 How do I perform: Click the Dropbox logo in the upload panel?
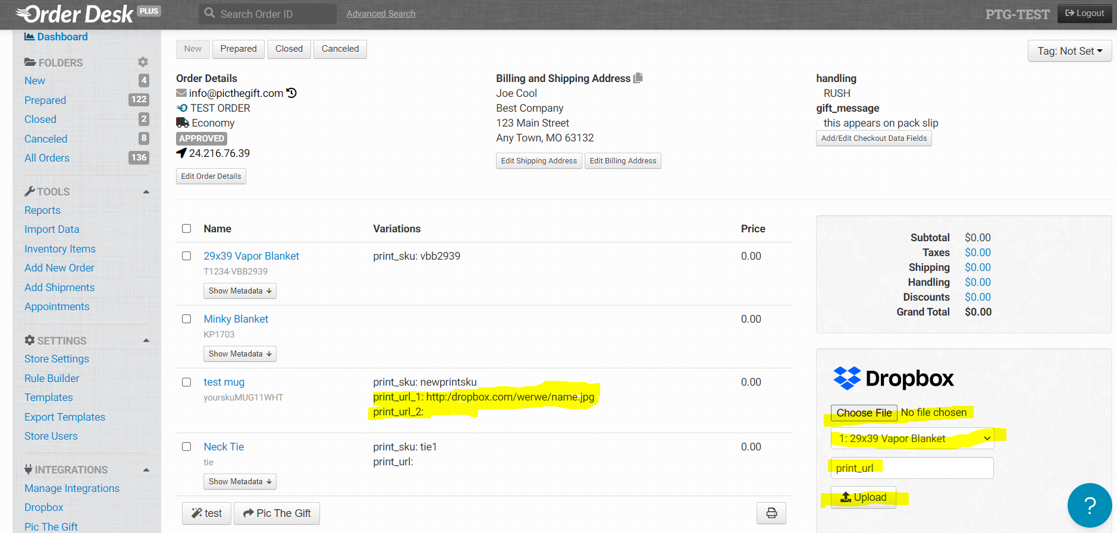[893, 379]
